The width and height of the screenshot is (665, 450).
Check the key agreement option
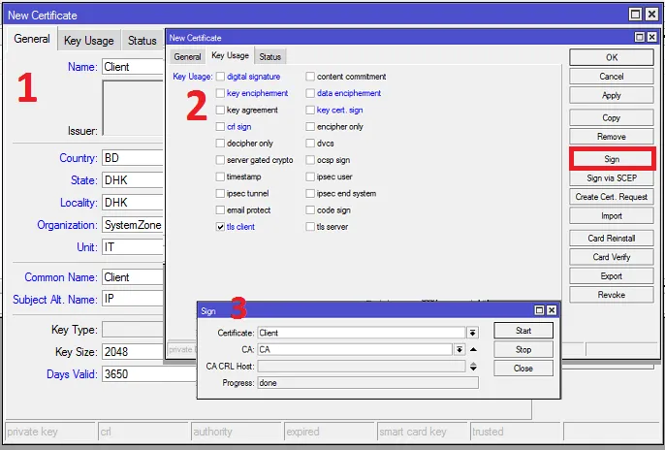(220, 110)
